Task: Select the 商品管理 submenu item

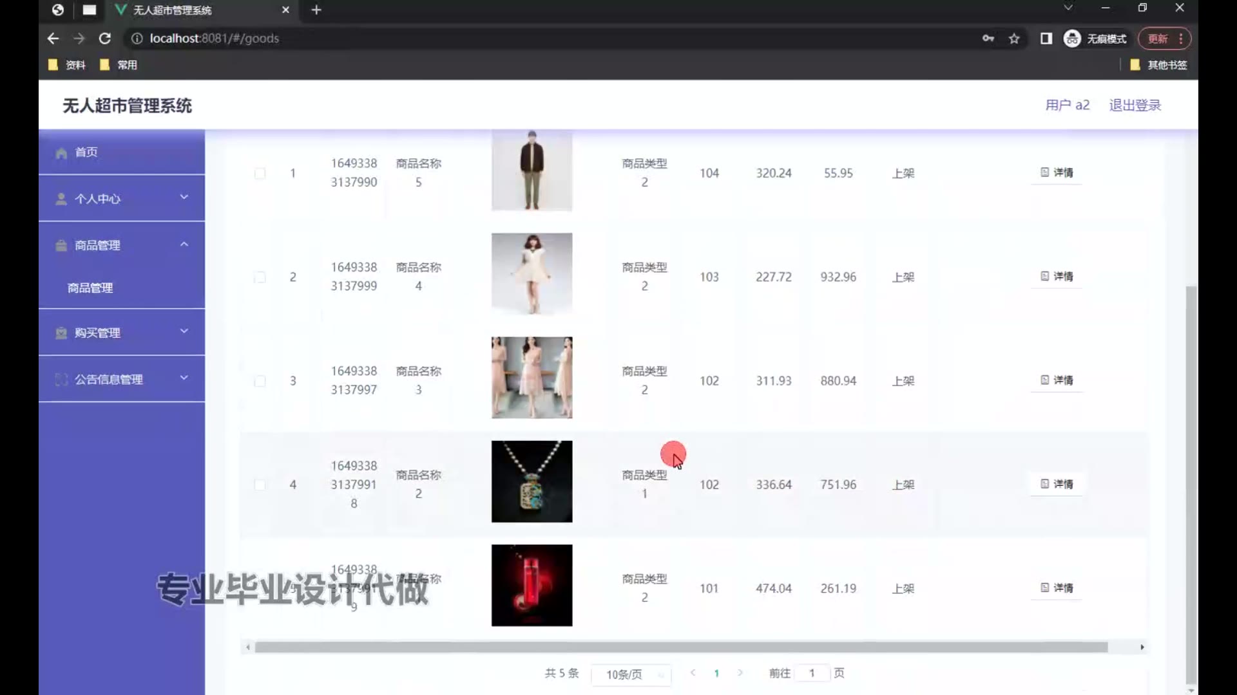Action: (x=90, y=288)
